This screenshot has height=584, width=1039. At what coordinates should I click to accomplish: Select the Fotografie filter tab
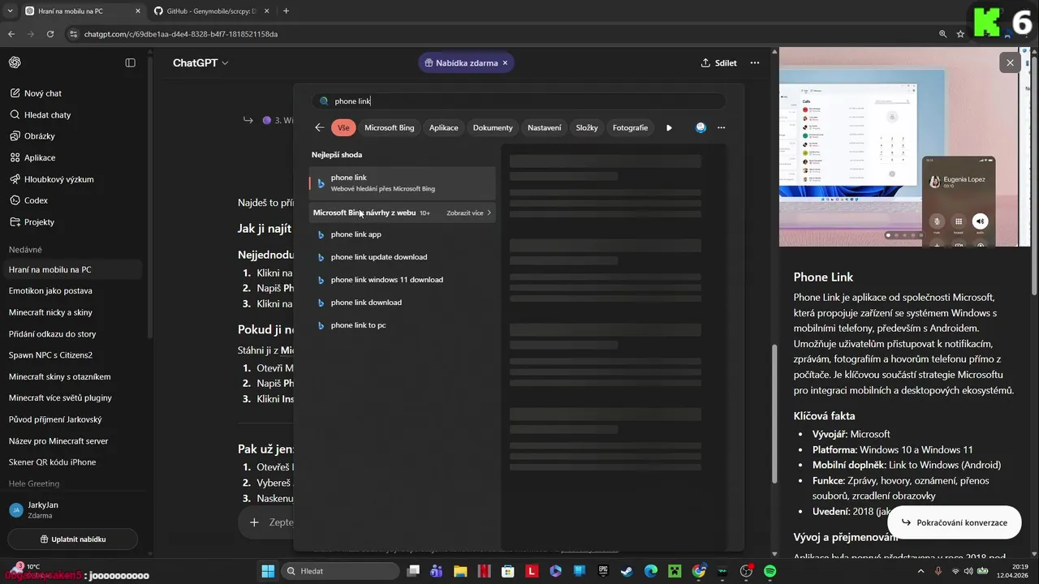[630, 127]
